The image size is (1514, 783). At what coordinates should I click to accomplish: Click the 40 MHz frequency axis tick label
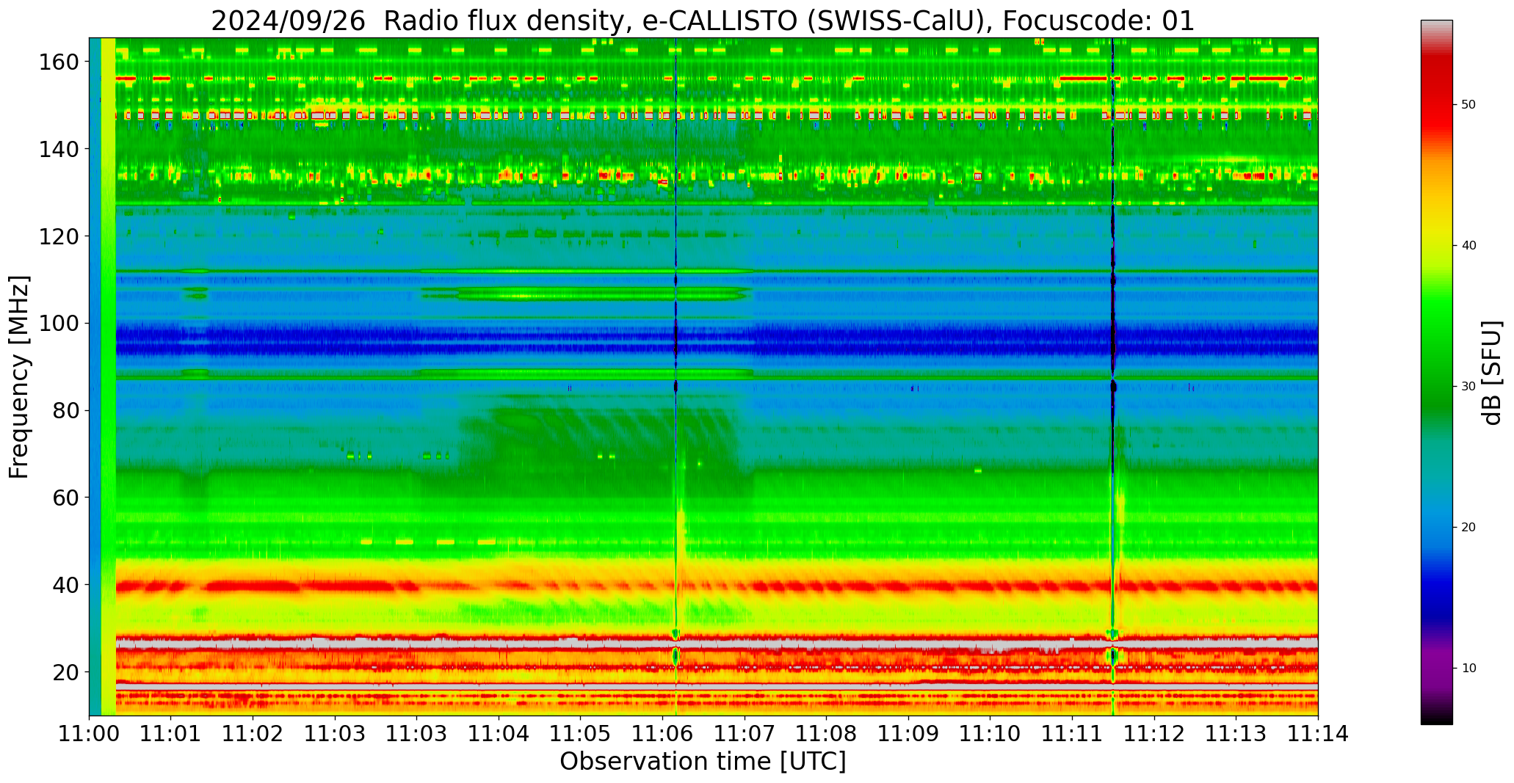pyautogui.click(x=66, y=585)
